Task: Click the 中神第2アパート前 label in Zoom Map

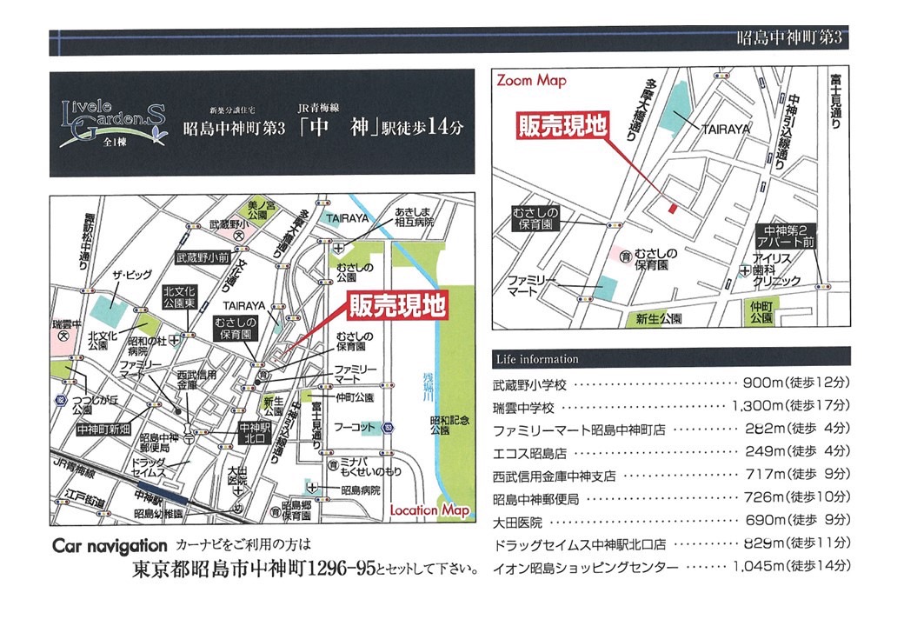Action: [786, 236]
